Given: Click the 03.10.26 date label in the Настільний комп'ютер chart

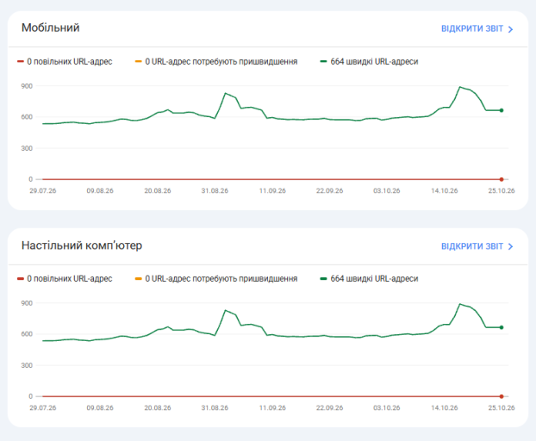Looking at the screenshot, I should [387, 407].
